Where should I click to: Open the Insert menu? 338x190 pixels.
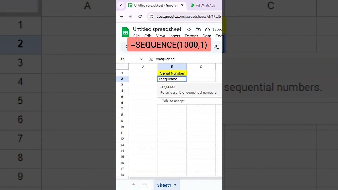pyautogui.click(x=175, y=36)
